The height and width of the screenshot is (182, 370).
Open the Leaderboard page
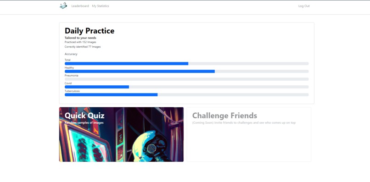(x=80, y=6)
